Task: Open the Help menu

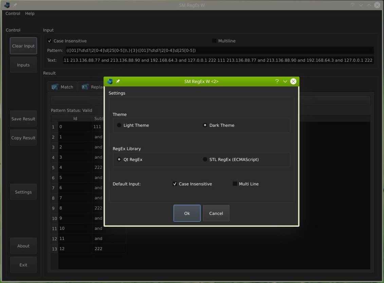Action: 30,14
